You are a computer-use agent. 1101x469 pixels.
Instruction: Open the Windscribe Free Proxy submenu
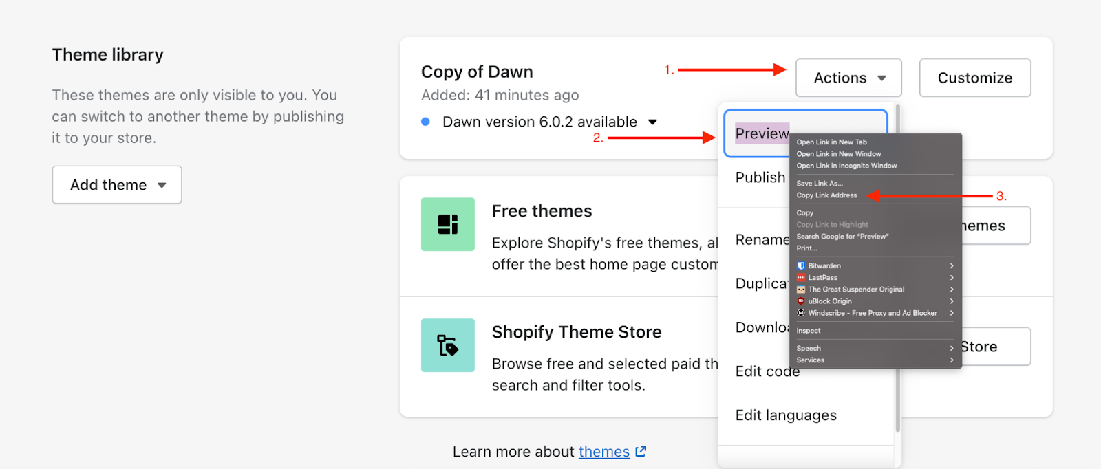pyautogui.click(x=875, y=313)
